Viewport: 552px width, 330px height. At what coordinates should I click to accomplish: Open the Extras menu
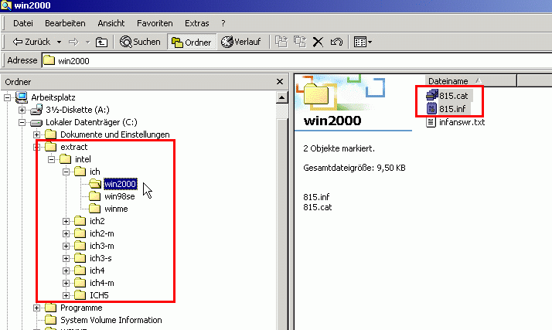click(197, 23)
